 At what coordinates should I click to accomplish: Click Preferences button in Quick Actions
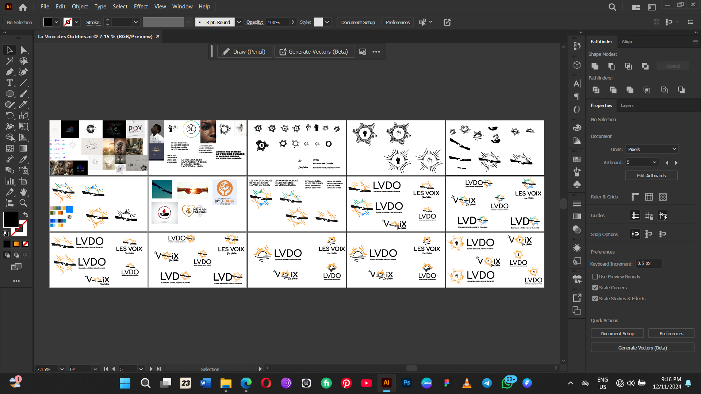click(671, 333)
